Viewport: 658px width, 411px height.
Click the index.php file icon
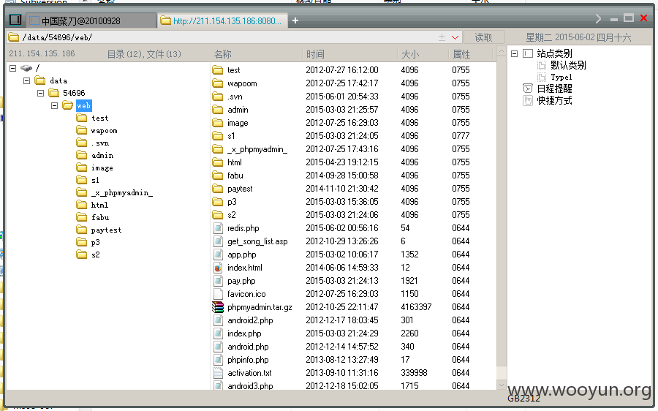[218, 333]
